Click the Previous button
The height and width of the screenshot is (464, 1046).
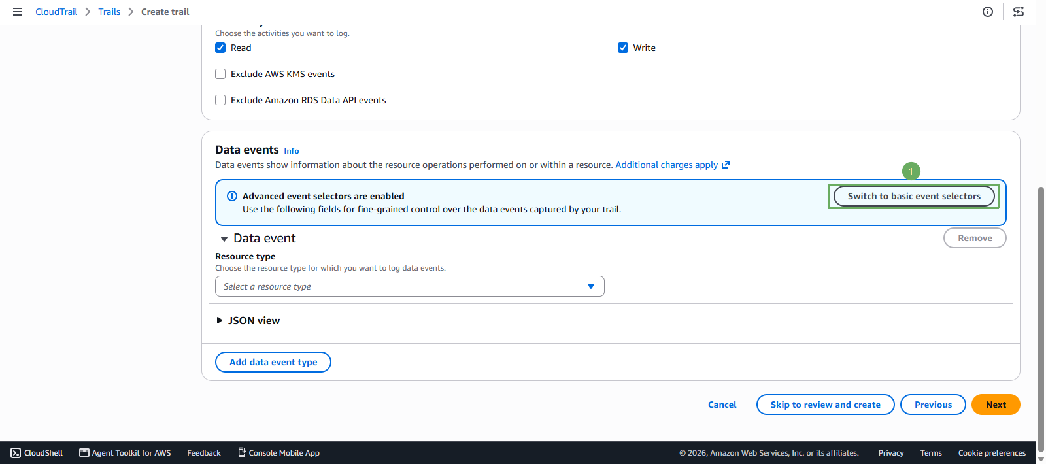point(934,405)
